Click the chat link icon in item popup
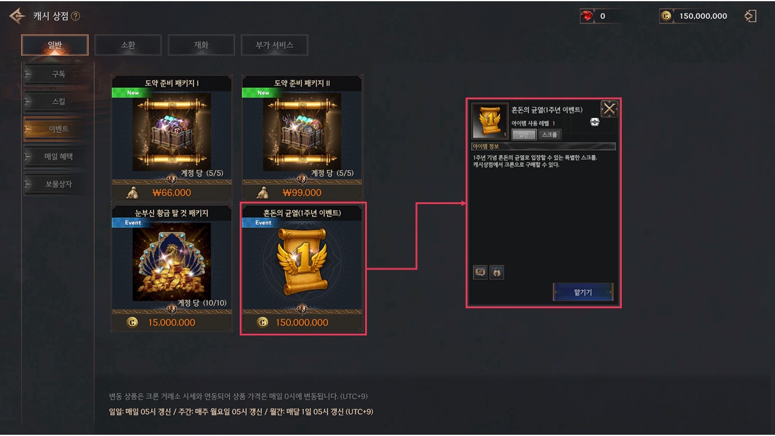The width and height of the screenshot is (775, 436). click(x=480, y=272)
